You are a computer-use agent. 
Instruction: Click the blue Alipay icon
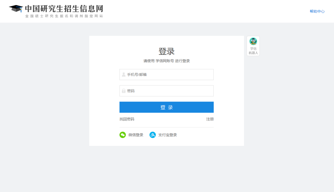[x=152, y=135]
